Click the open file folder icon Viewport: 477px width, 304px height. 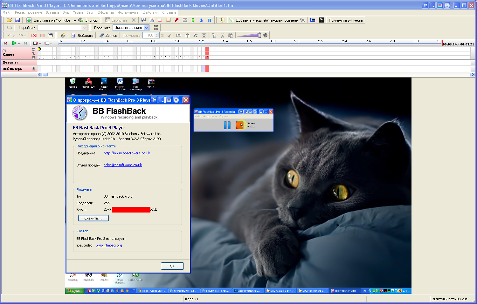[x=9, y=20]
